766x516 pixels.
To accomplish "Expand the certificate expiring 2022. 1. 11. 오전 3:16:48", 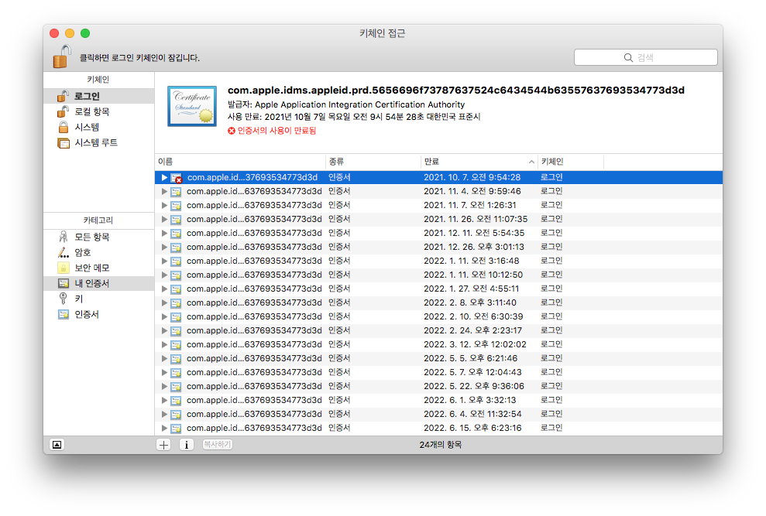I will coord(165,261).
